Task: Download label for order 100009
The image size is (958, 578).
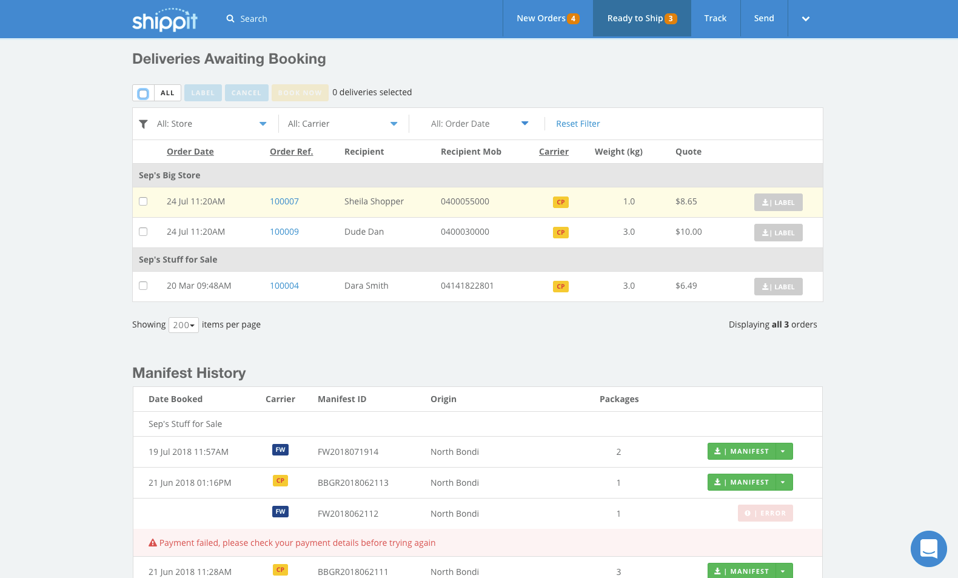Action: tap(778, 233)
